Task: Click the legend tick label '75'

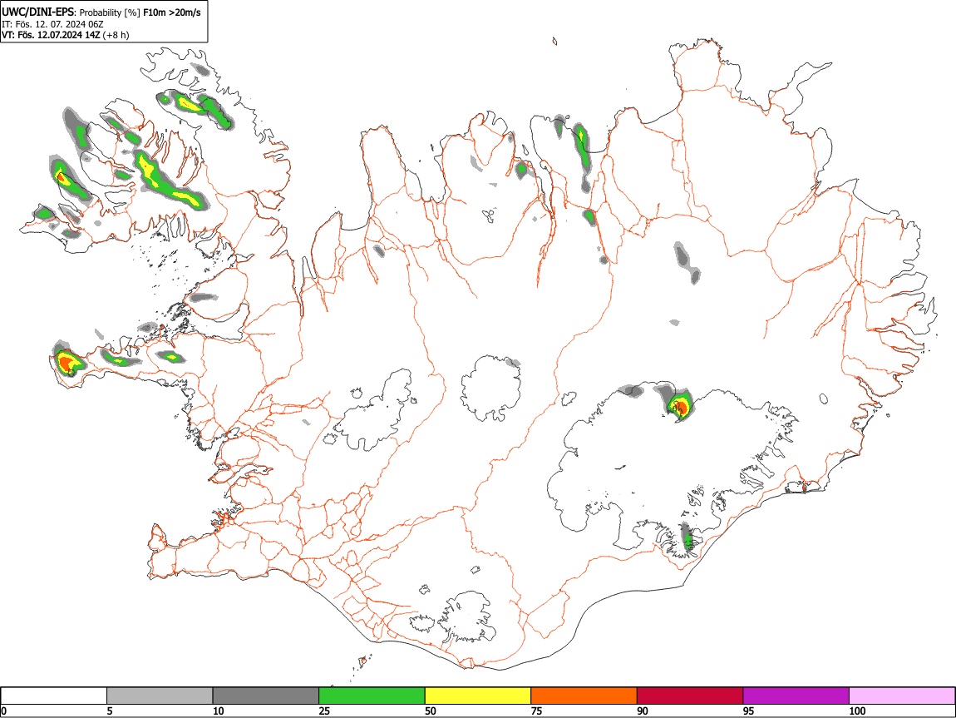Action: 536,711
